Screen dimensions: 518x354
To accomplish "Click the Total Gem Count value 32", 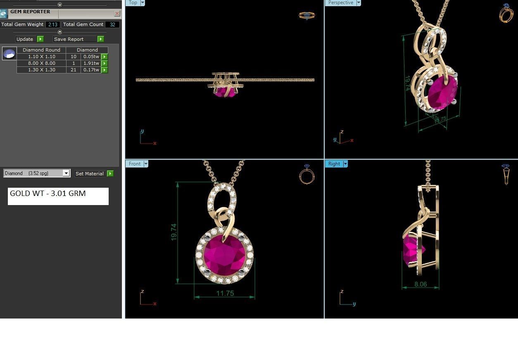I will 112,24.
